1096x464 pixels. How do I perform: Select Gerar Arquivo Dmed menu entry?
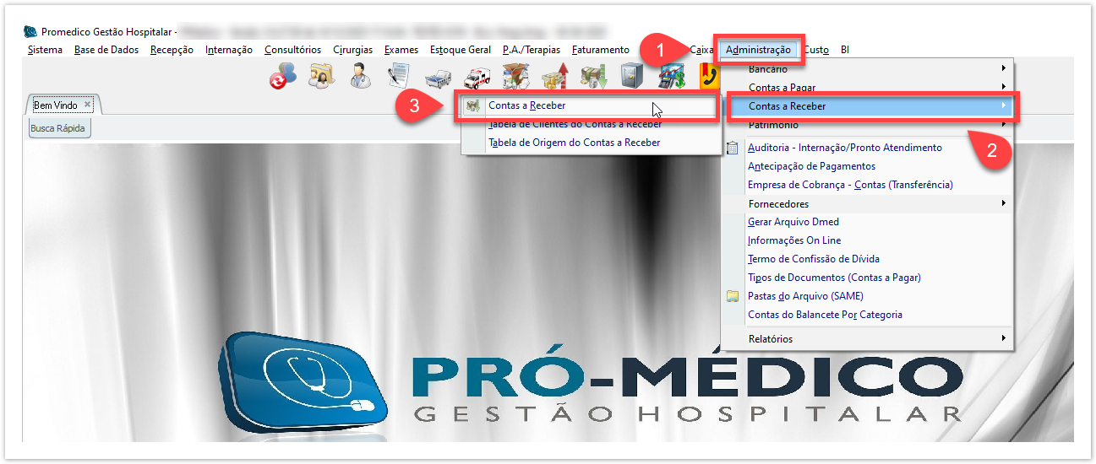tap(793, 222)
